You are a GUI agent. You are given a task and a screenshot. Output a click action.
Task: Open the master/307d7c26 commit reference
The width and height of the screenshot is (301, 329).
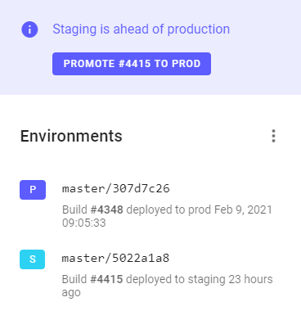pos(116,188)
